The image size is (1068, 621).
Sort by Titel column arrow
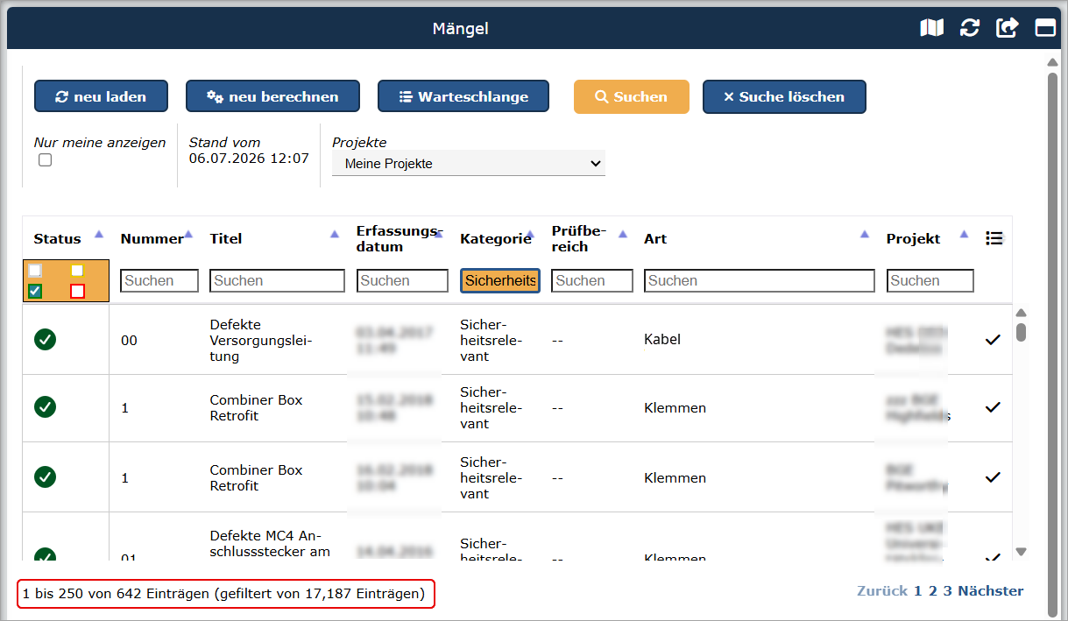[x=334, y=235]
